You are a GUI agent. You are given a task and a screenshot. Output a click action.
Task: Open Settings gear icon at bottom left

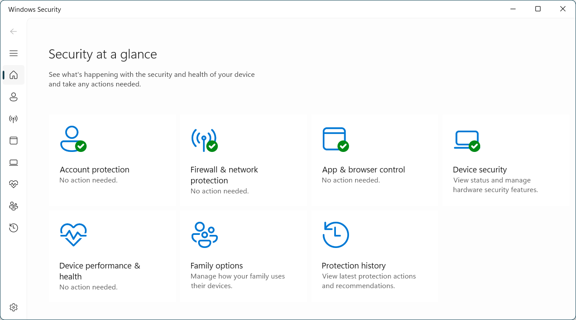click(14, 307)
